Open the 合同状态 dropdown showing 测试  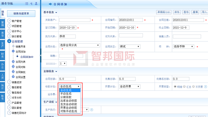130,46
